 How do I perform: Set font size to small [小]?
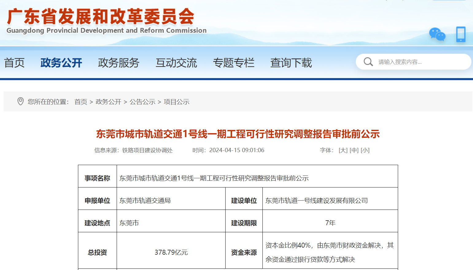pos(365,150)
